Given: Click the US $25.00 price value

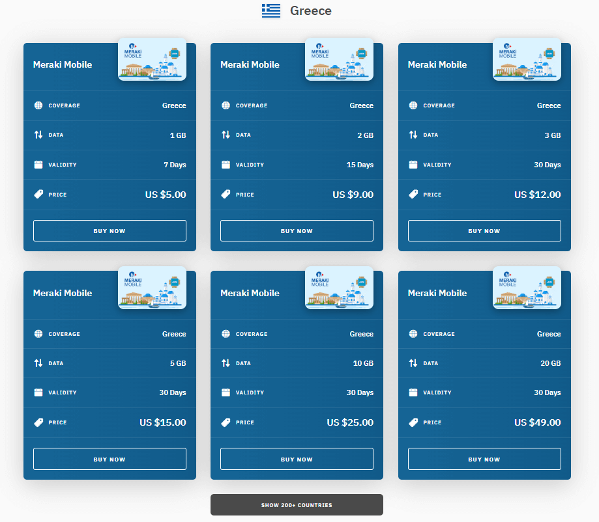Looking at the screenshot, I should click(x=350, y=422).
